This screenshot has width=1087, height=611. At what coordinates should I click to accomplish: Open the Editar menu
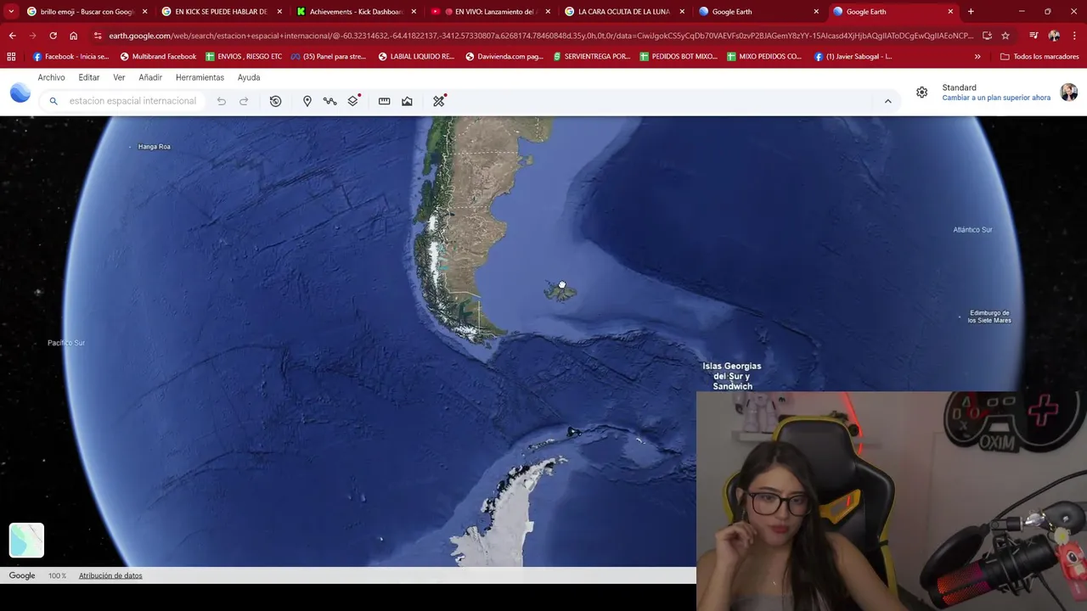tap(89, 77)
